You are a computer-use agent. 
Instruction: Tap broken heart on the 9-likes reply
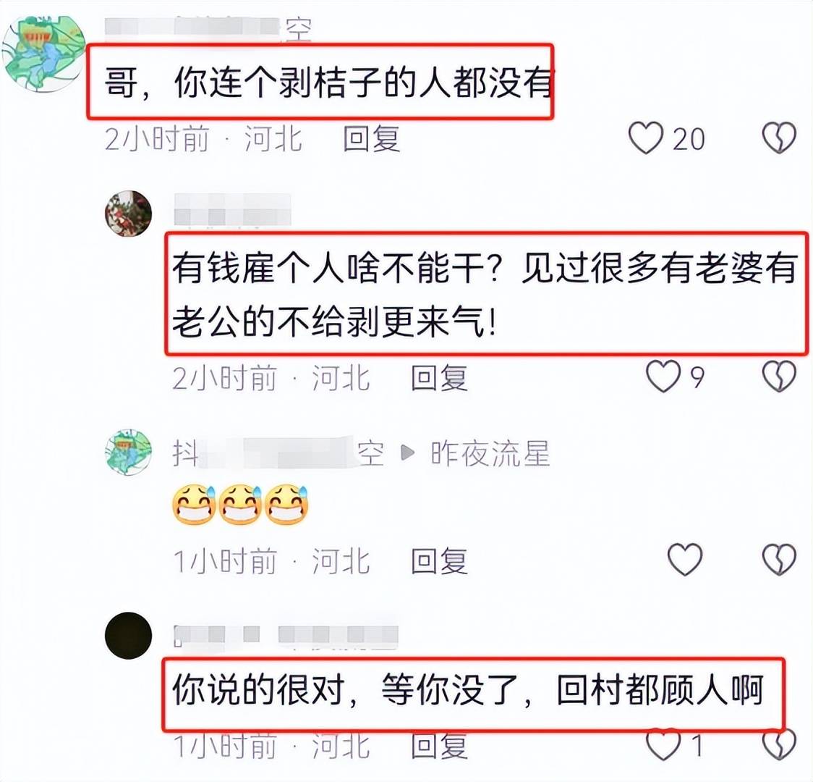coord(779,377)
